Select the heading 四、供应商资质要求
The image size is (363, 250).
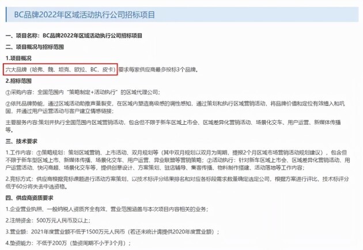pyautogui.click(x=29, y=198)
